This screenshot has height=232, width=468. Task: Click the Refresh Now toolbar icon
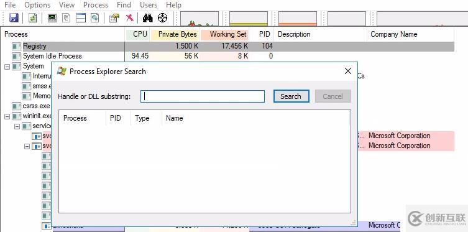(32, 18)
